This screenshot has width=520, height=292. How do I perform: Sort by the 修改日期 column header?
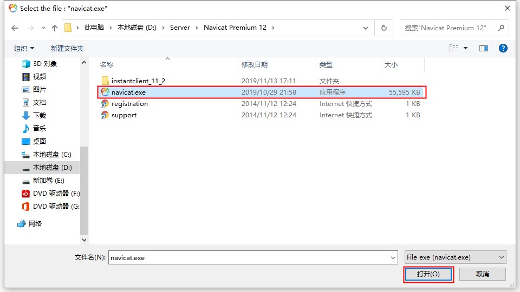[255, 64]
